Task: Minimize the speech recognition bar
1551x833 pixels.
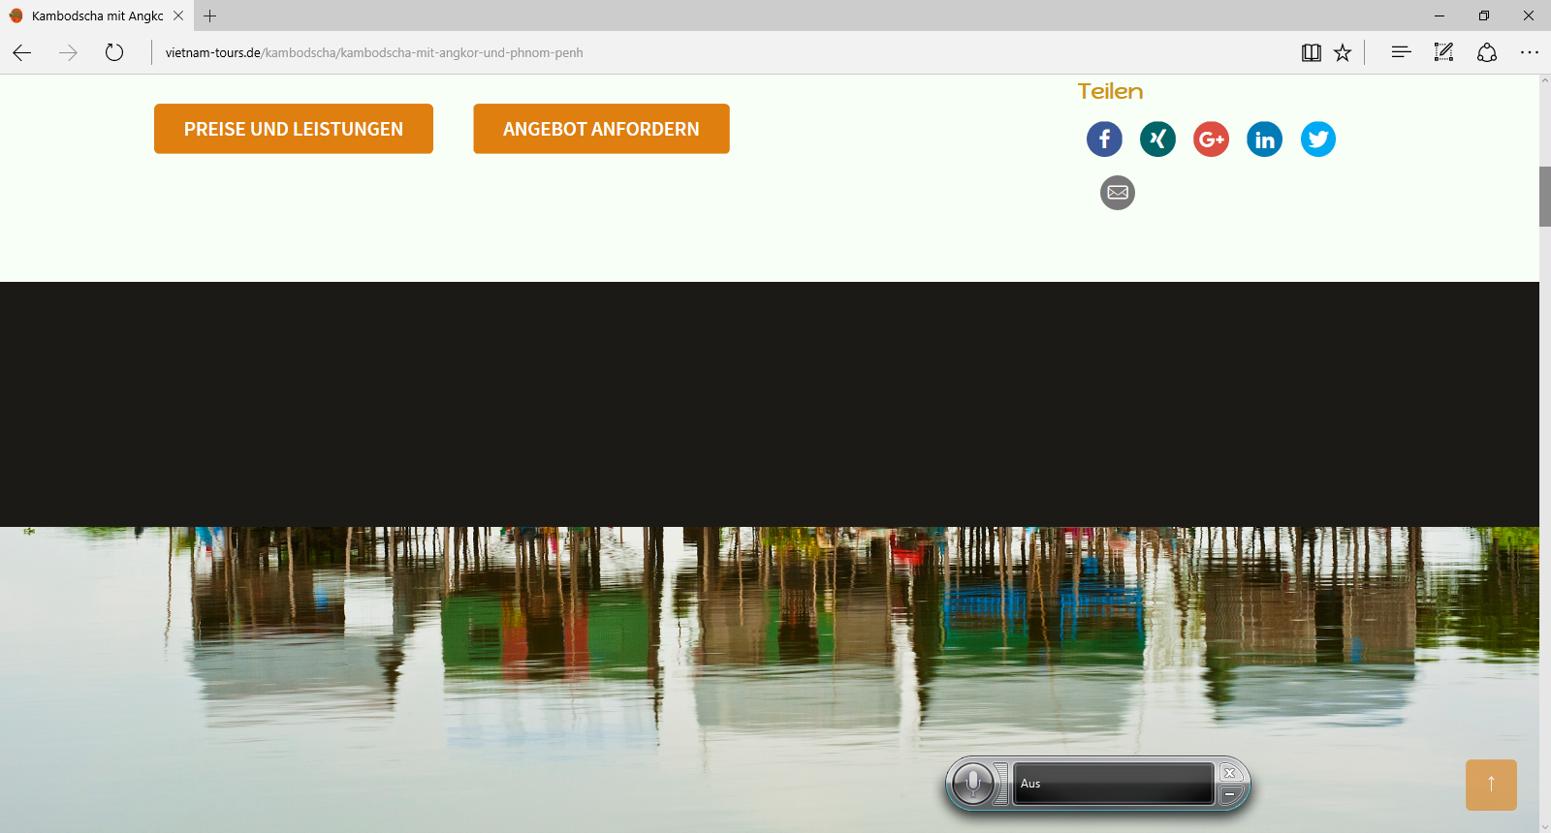Action: pos(1229,795)
